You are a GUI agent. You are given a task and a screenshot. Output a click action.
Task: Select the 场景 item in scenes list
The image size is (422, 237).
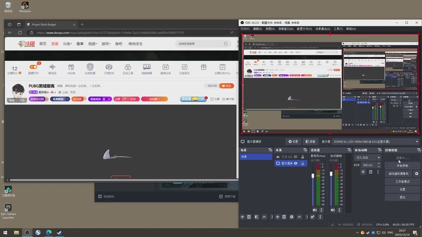[256, 156]
